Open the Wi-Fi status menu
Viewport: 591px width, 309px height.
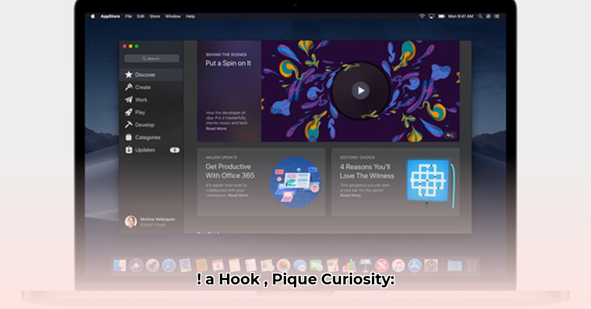(422, 16)
